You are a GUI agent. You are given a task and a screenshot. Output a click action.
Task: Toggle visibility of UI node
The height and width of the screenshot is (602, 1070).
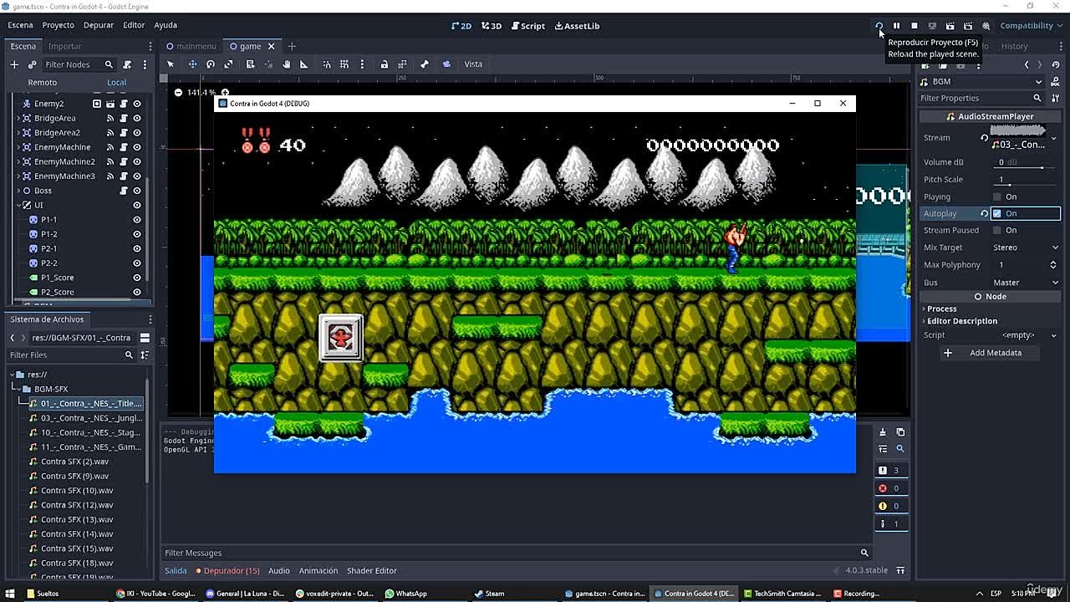(x=137, y=205)
